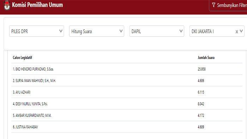This screenshot has width=247, height=139.
Task: Select the Justina Rahabav row
Action: [x=127, y=127]
